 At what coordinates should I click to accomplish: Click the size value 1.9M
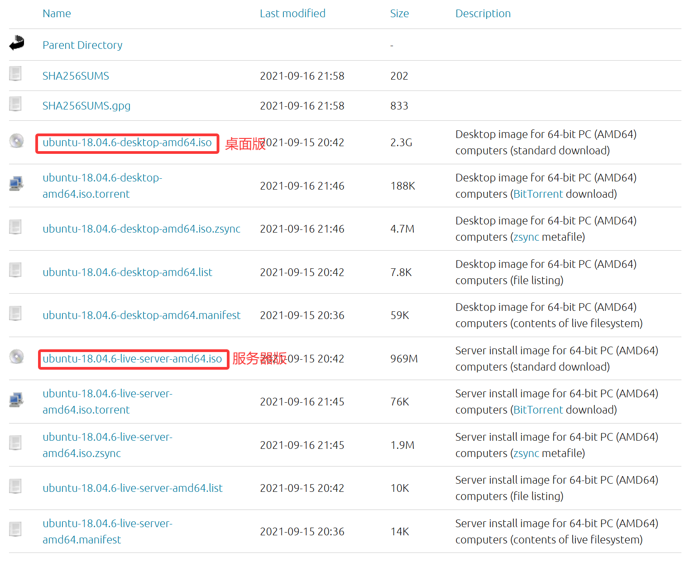(x=402, y=445)
